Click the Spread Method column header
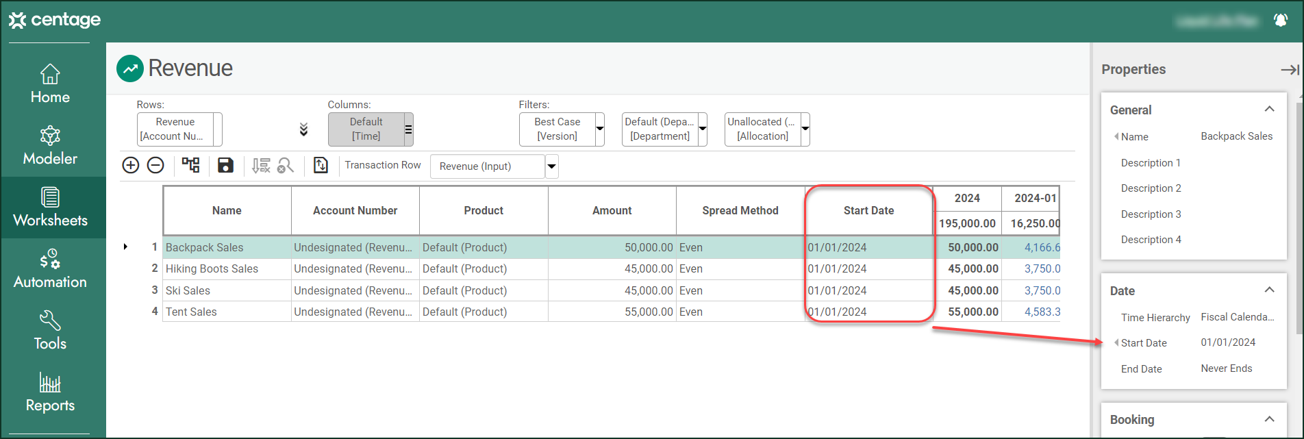 coord(740,211)
